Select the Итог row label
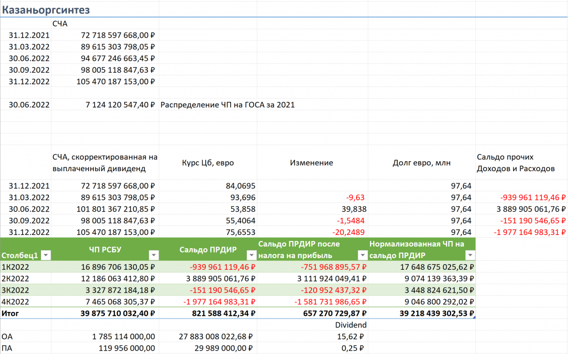 point(10,313)
